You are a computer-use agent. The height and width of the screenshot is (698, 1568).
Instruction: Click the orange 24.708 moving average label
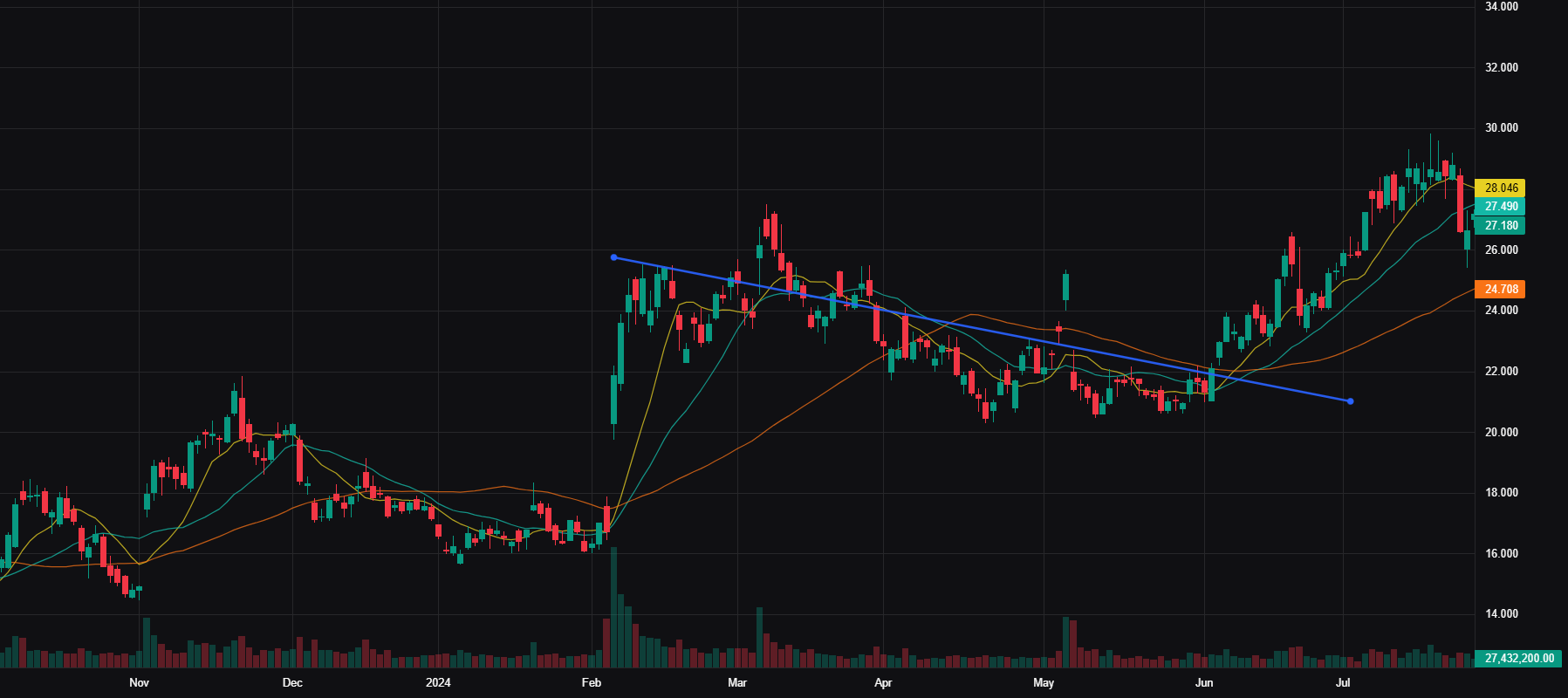coord(1500,289)
